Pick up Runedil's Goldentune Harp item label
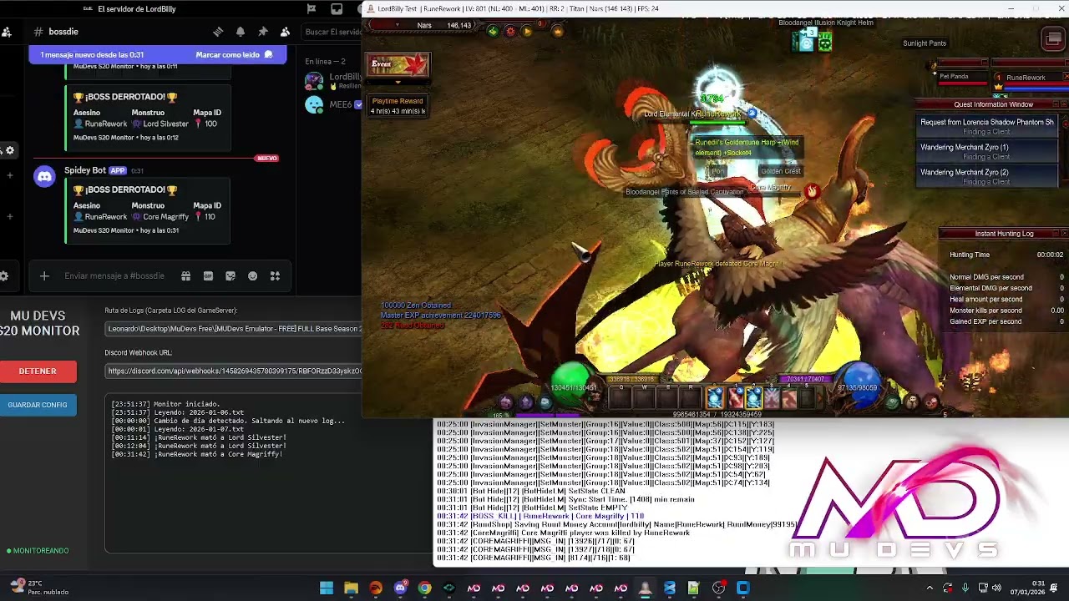Viewport: 1069px width, 601px height. click(747, 148)
